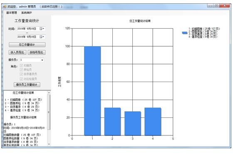Toggle the 目录著录员 role checkbox
Image resolution: width=233 pixels, height=157 pixels.
(21, 74)
